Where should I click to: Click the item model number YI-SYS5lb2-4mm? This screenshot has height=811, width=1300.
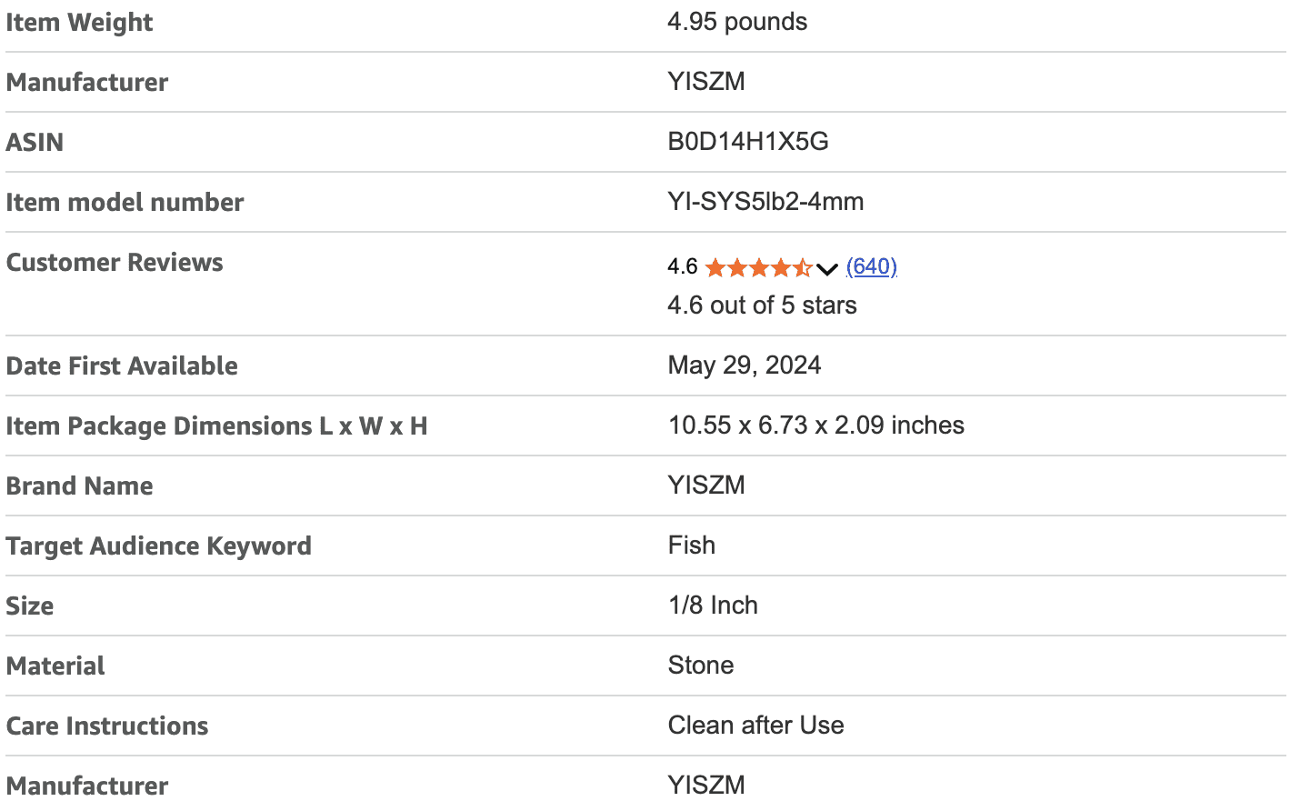(765, 202)
